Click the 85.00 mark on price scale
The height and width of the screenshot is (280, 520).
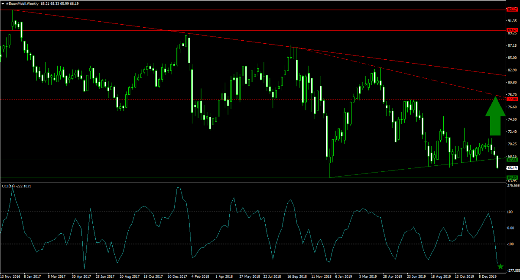[x=512, y=58]
